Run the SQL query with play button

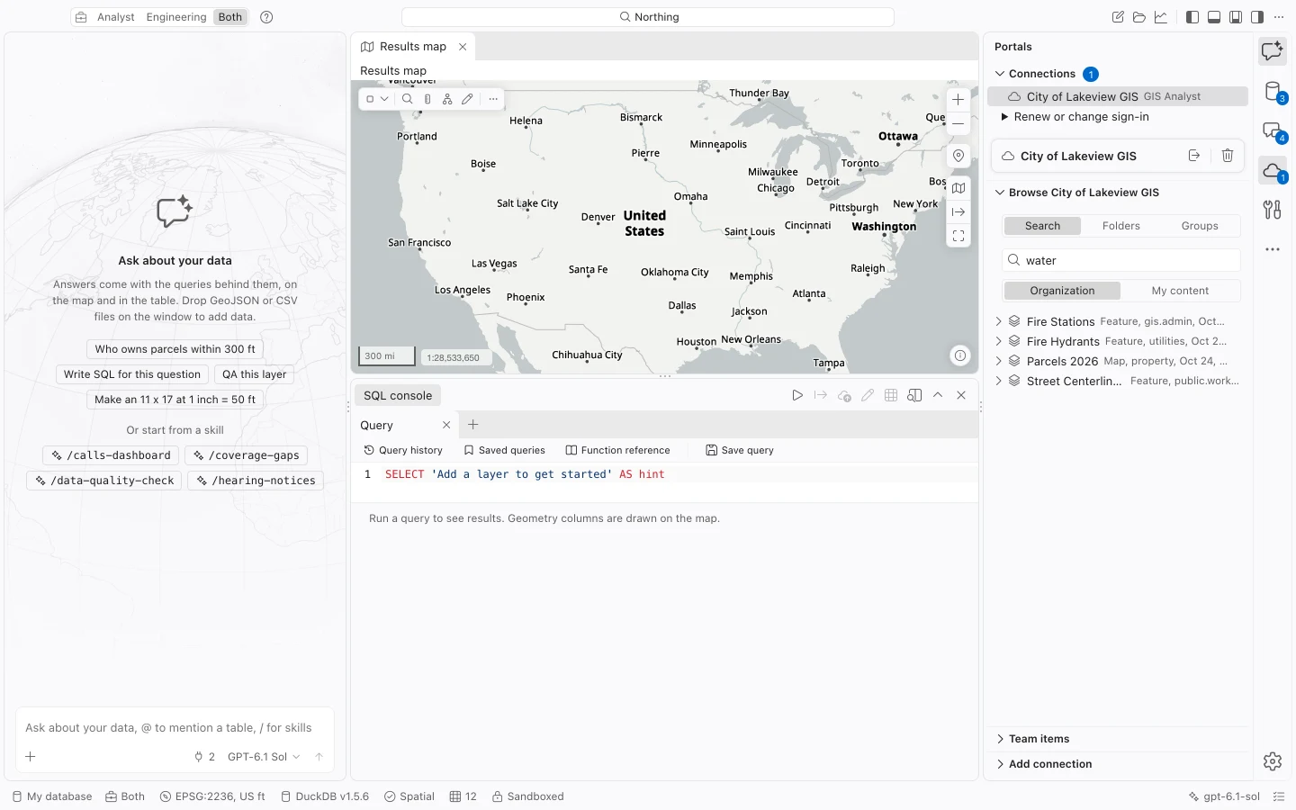click(x=797, y=395)
